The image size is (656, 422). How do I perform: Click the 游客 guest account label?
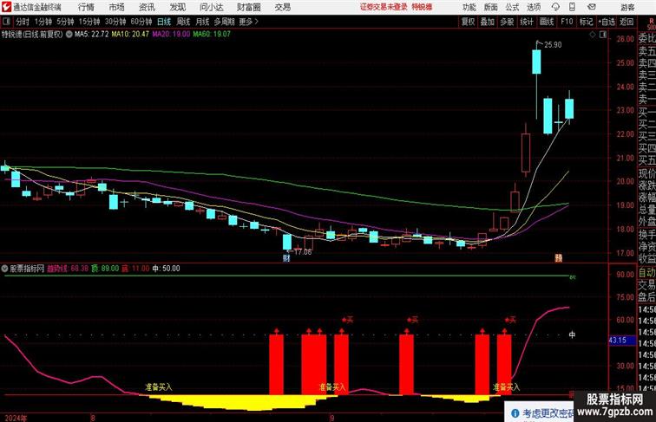pos(627,7)
